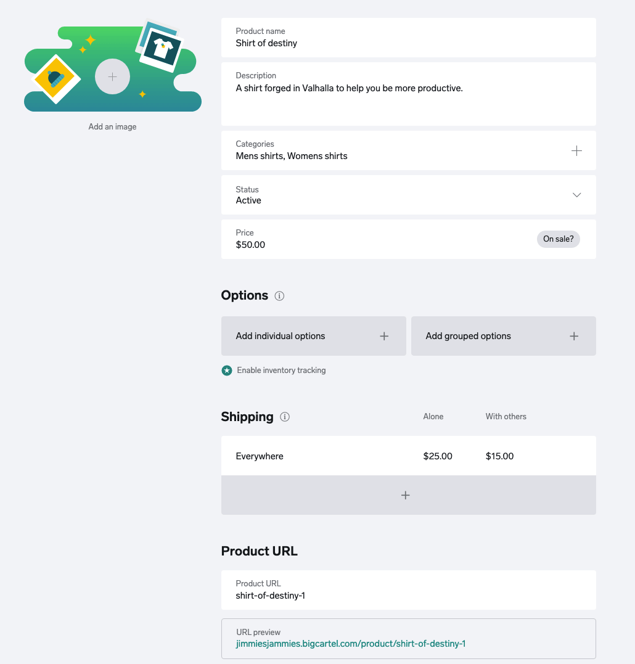This screenshot has width=635, height=664.
Task: Click plus icon on Add grouped options
Action: click(574, 336)
